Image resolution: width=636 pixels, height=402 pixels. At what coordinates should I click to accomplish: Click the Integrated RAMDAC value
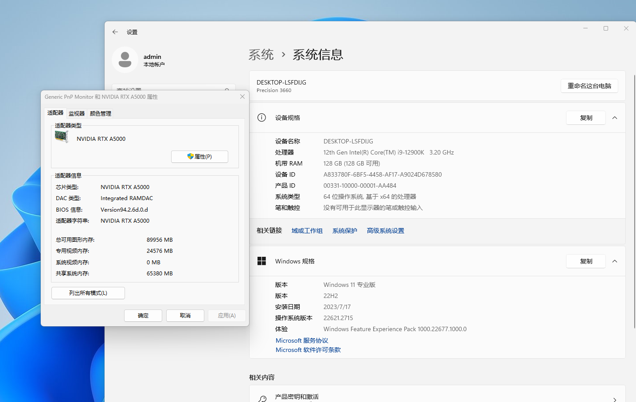[127, 198]
